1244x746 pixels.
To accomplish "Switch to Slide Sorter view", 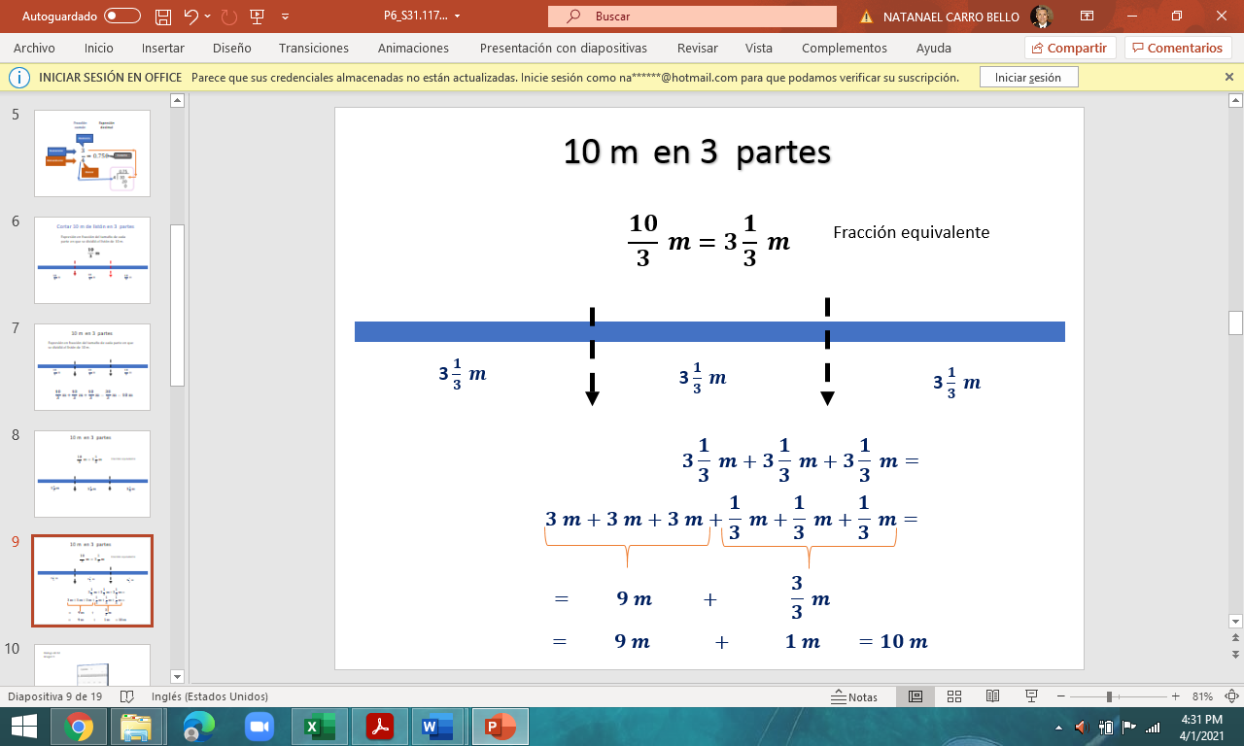I will [953, 696].
